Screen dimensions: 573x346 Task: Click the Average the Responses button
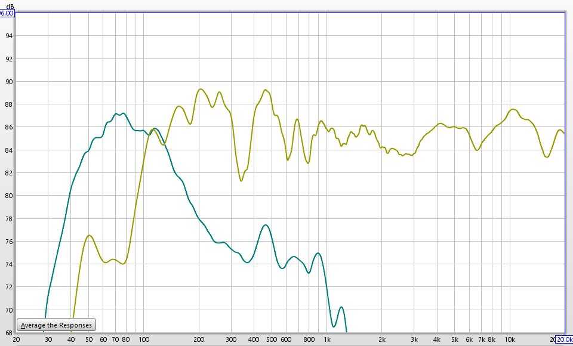click(x=57, y=325)
